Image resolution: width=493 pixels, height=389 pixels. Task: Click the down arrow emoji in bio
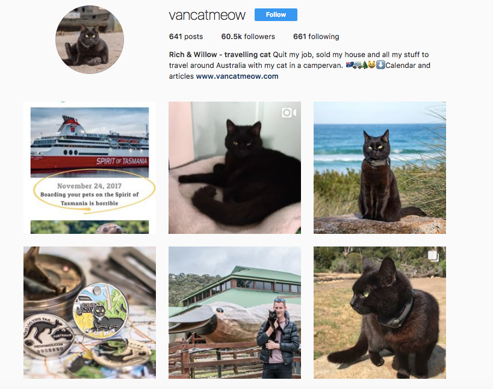(x=380, y=65)
